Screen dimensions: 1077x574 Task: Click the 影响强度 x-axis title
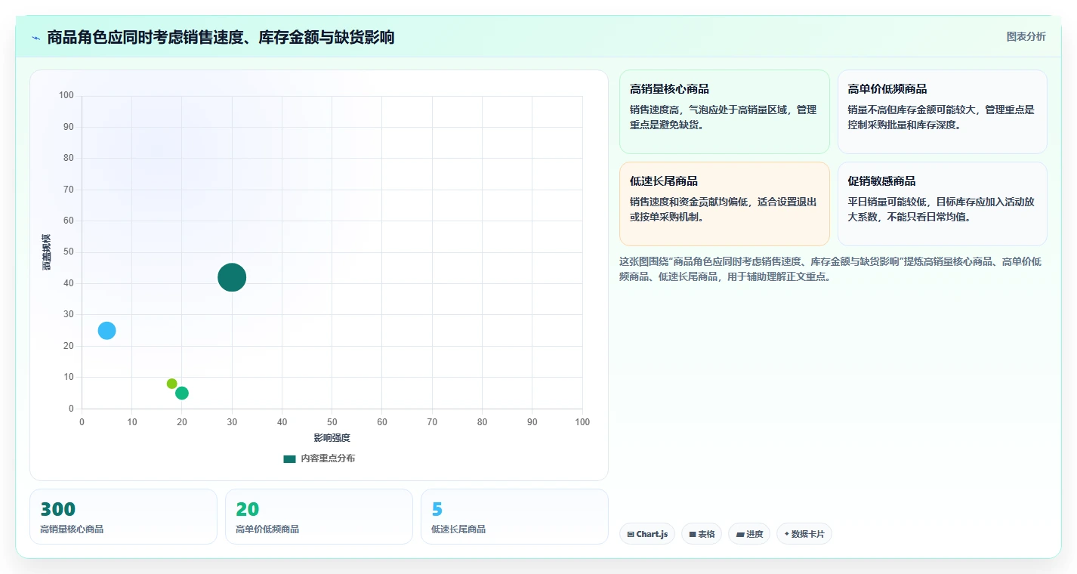click(x=332, y=437)
